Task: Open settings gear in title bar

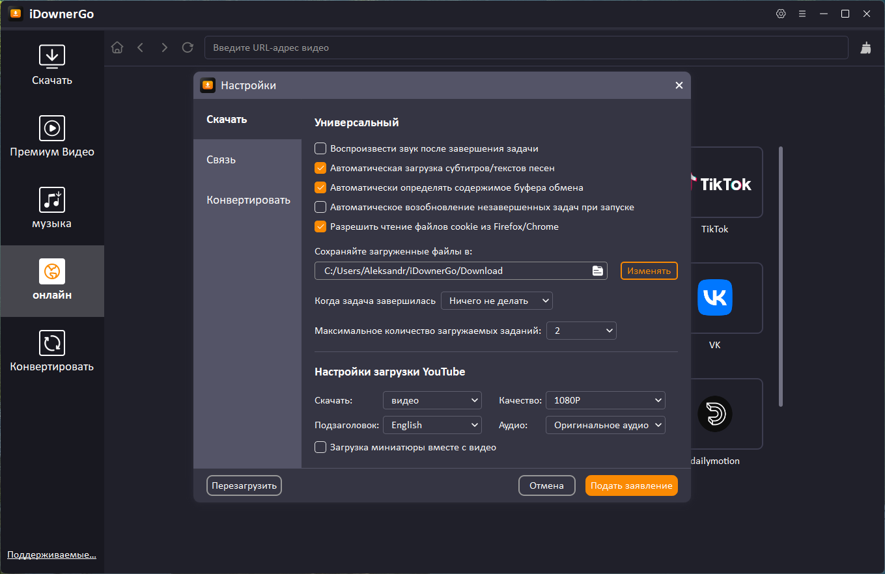Action: point(781,14)
